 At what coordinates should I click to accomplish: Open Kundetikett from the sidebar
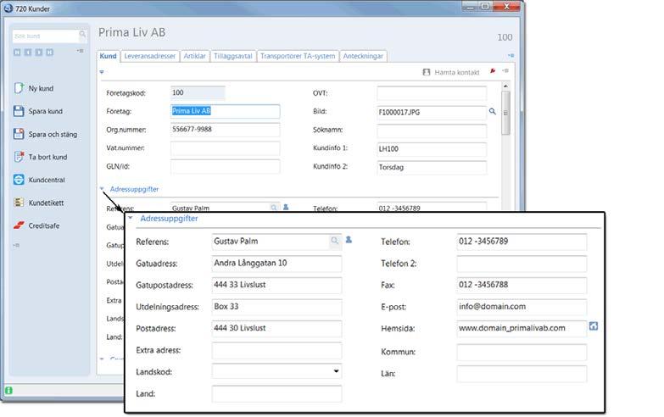[x=38, y=203]
